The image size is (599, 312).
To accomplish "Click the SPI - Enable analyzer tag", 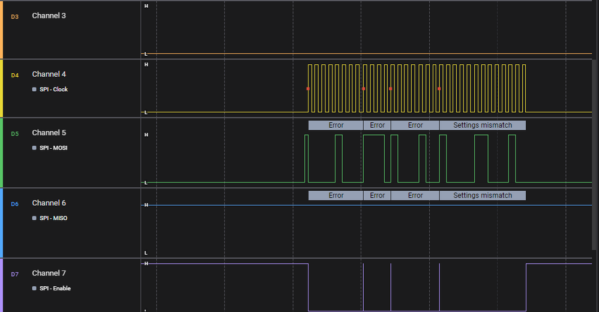I will click(55, 289).
